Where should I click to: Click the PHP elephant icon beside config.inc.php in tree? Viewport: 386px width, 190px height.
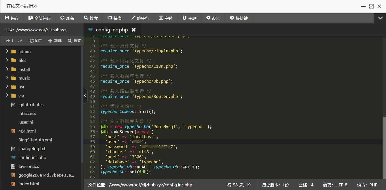tap(13, 157)
